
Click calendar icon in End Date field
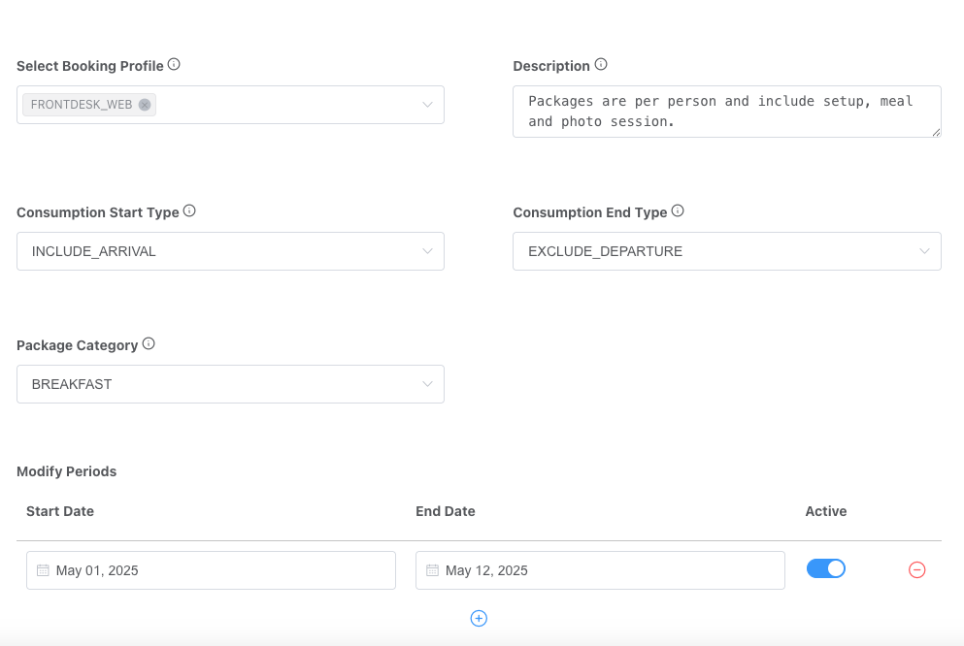432,570
